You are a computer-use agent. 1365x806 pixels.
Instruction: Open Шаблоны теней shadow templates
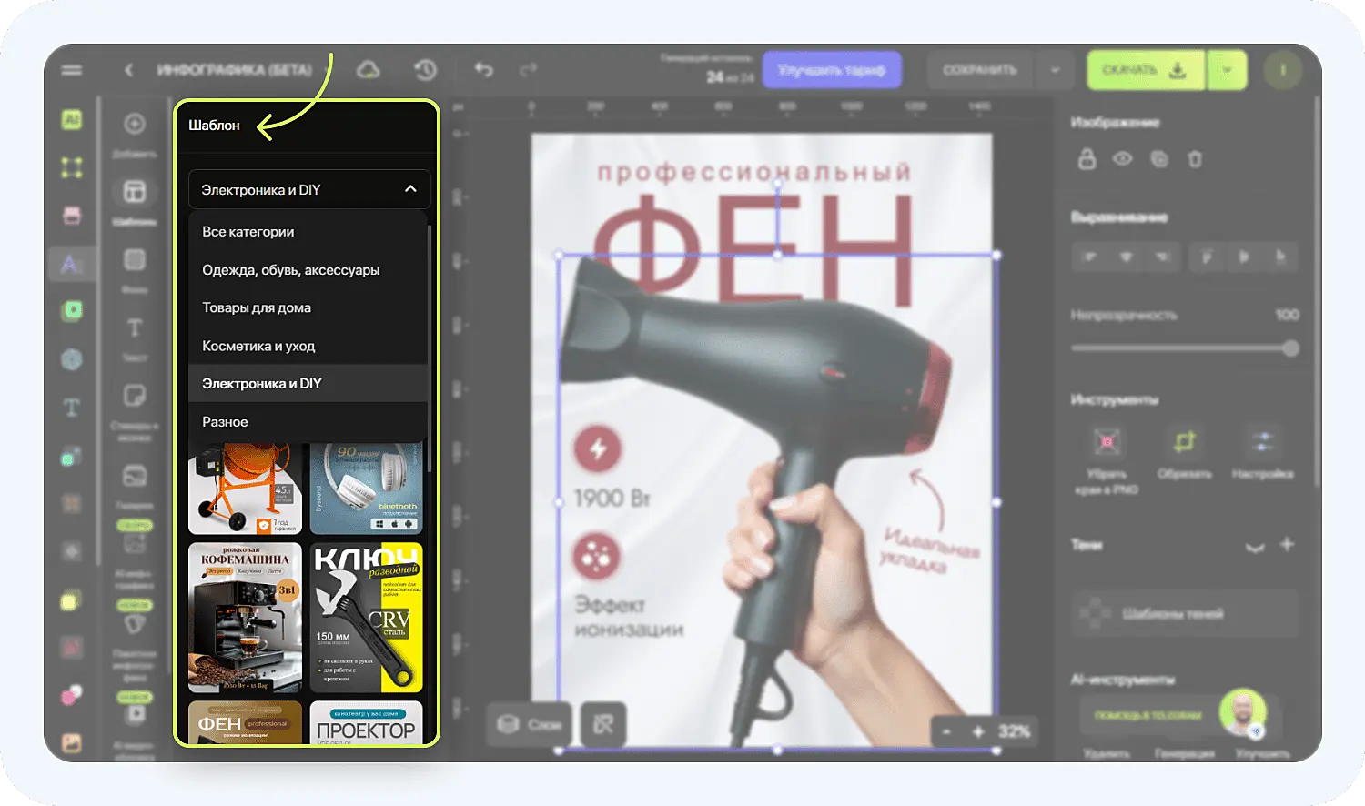(1183, 614)
